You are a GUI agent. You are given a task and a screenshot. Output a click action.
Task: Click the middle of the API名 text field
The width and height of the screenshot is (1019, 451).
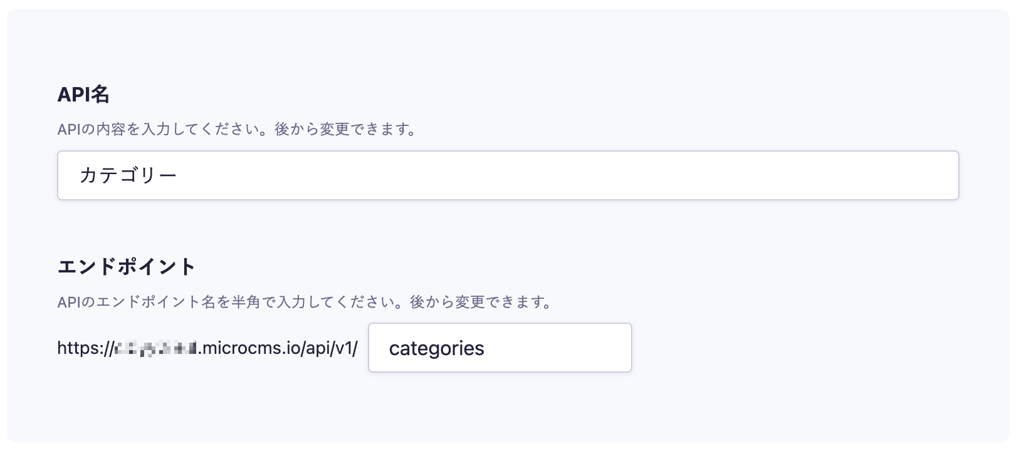508,175
